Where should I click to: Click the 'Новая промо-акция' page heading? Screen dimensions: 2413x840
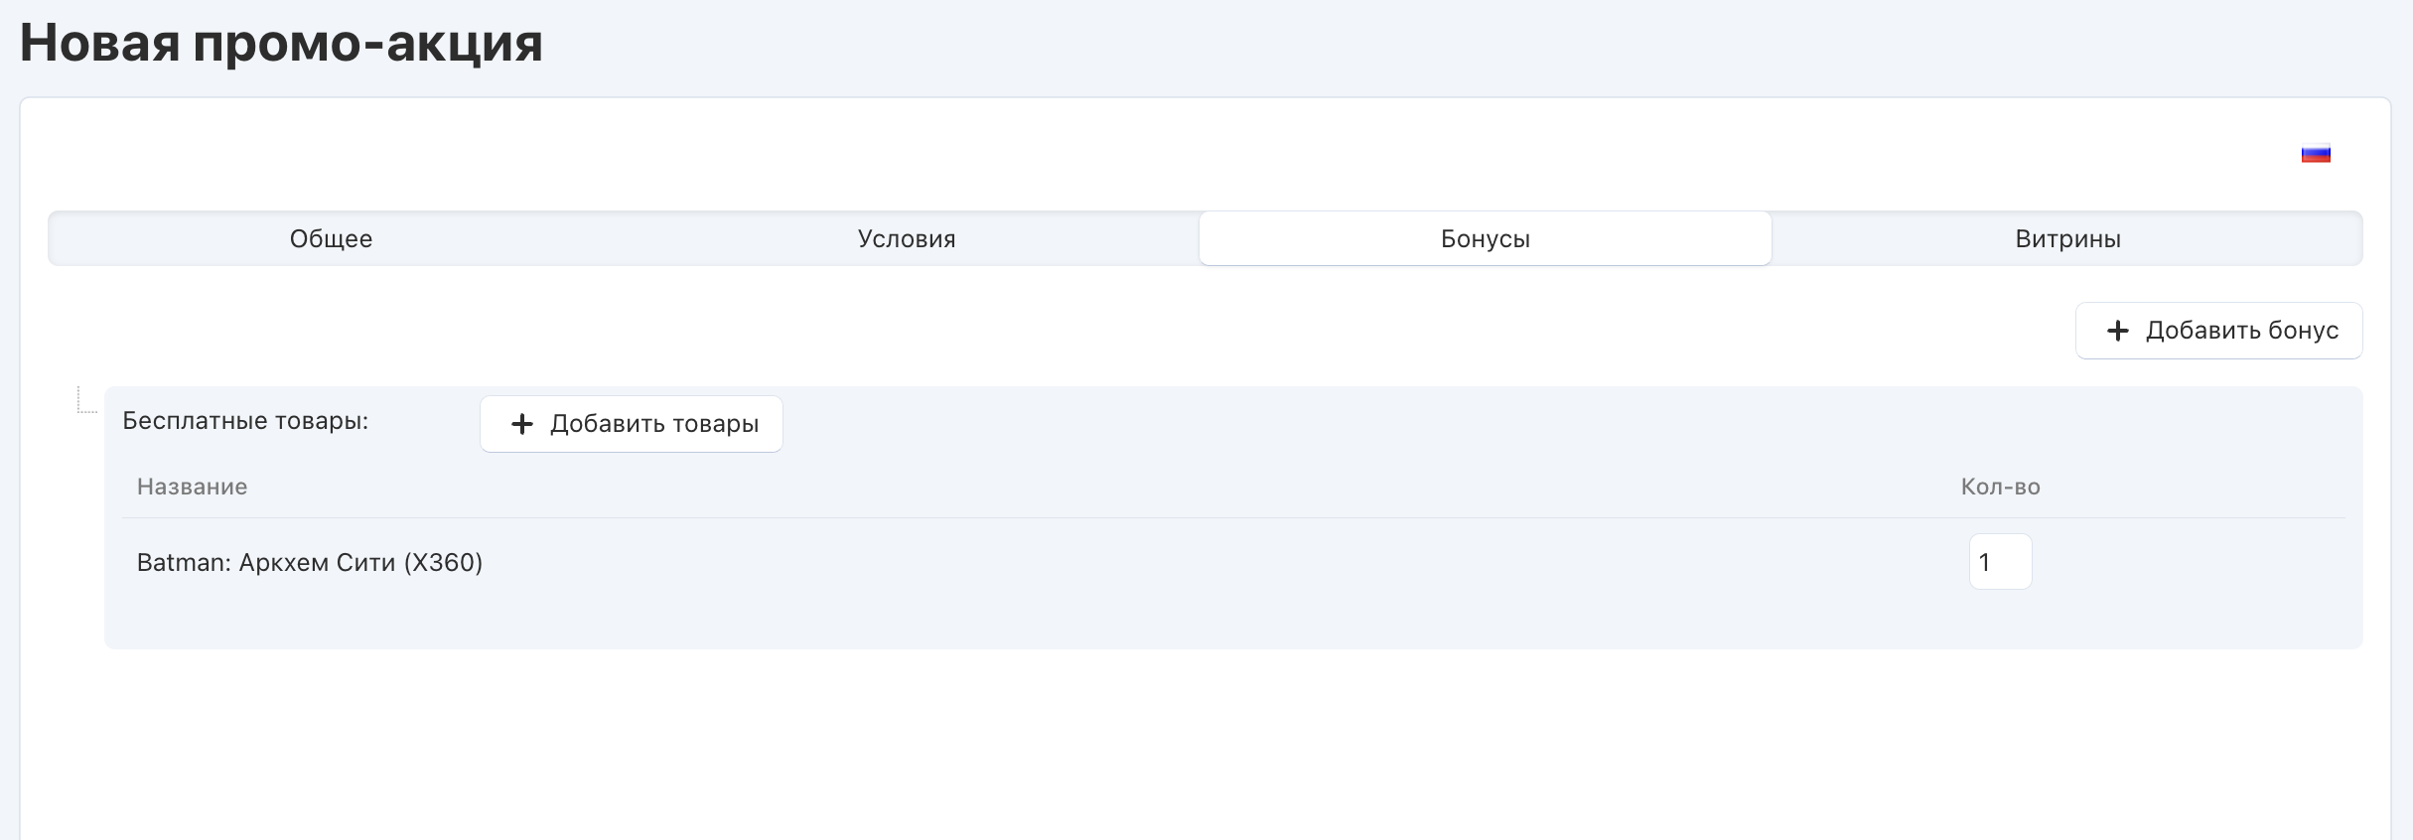point(281,43)
